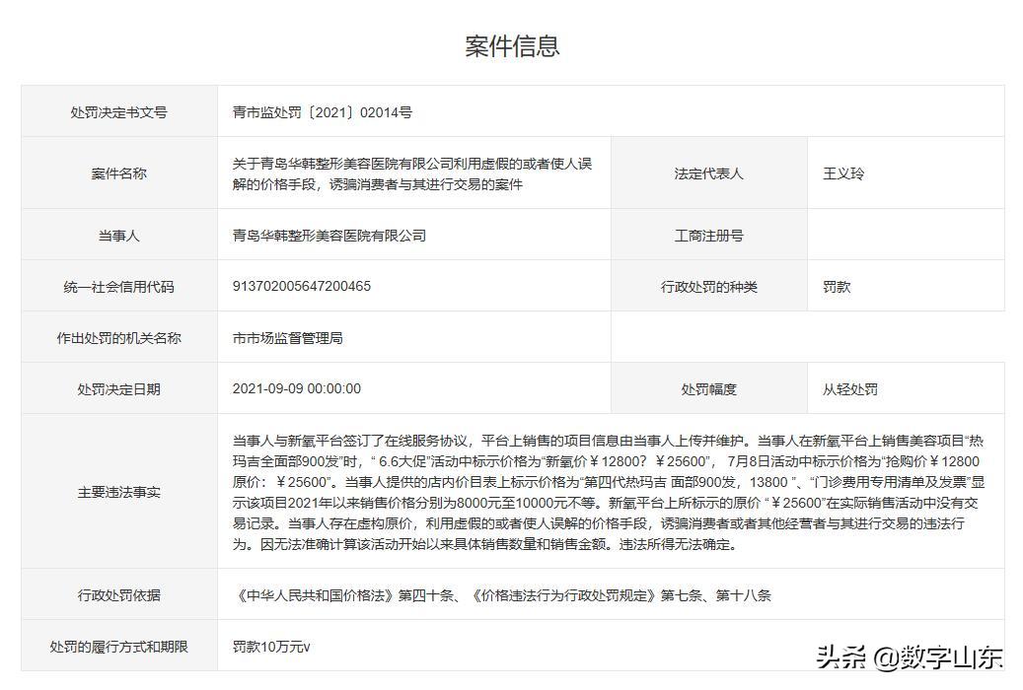Click the 处罚决定书文号 row label
Image resolution: width=1023 pixels, height=690 pixels.
point(117,111)
